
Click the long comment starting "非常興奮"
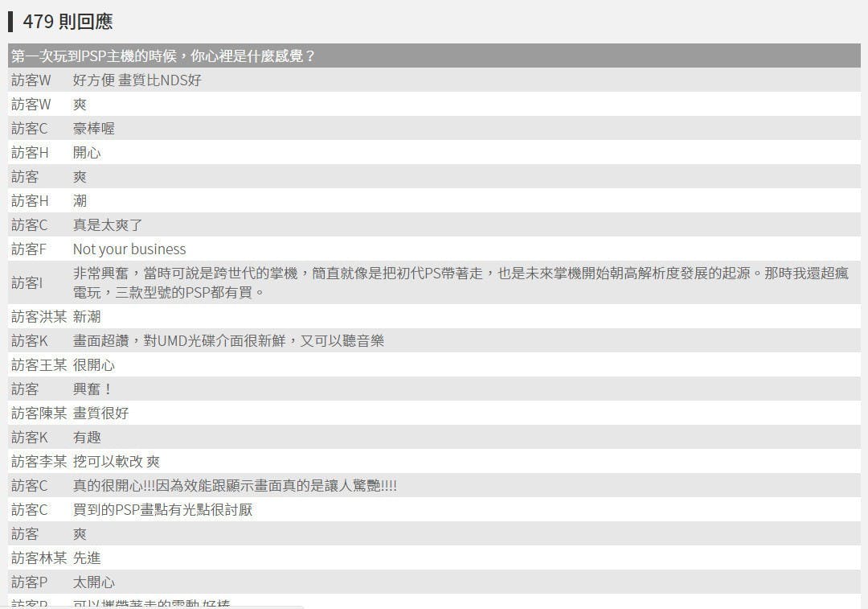pos(461,282)
